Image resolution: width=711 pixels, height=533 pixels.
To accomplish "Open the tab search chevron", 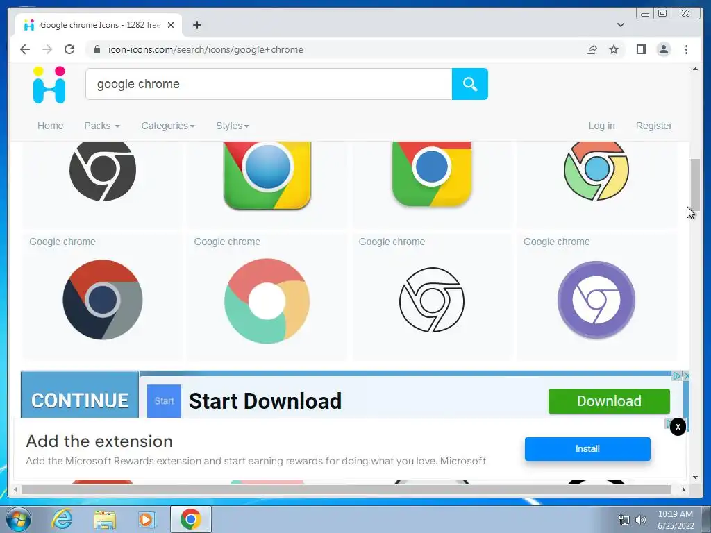I will click(620, 25).
